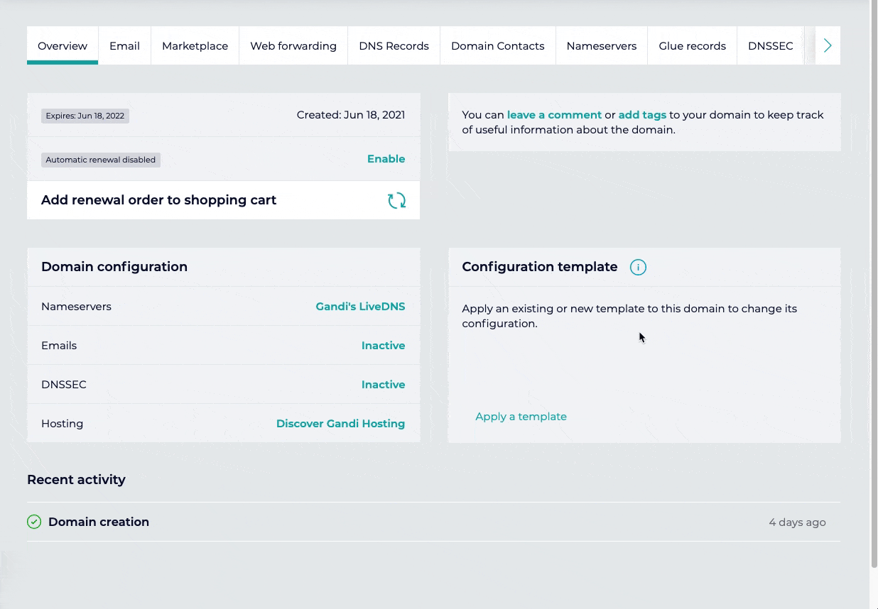
Task: Open the Email tab
Action: click(124, 46)
